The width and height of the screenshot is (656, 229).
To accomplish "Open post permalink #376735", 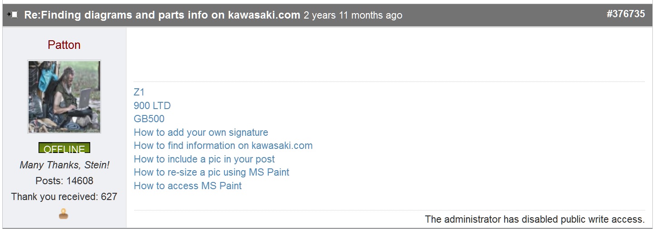I will tap(625, 14).
